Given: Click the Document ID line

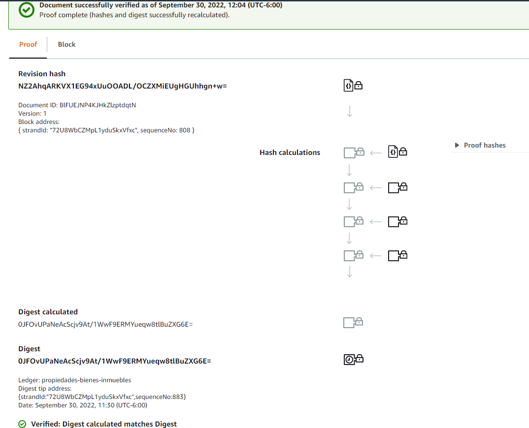Looking at the screenshot, I should point(77,105).
